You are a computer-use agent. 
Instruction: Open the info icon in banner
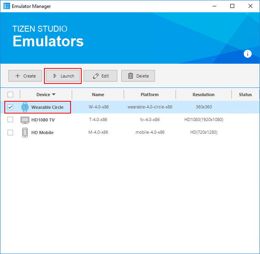[248, 54]
